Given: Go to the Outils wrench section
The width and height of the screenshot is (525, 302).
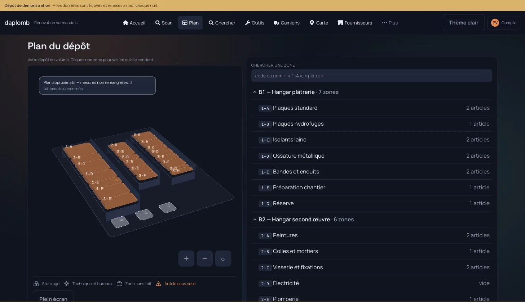Looking at the screenshot, I should point(255,23).
